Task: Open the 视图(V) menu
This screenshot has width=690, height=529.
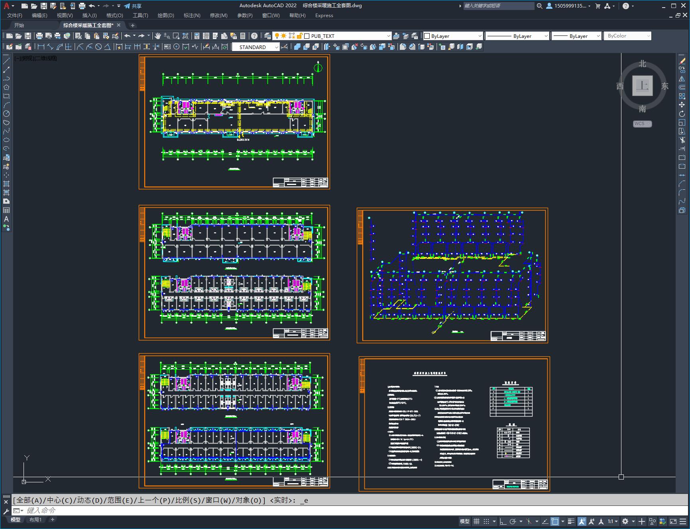Action: click(x=65, y=16)
